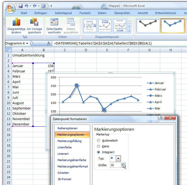This screenshot has width=187, height=185.
Task: Open Linienart in dialog sidebar
Action: (72, 154)
